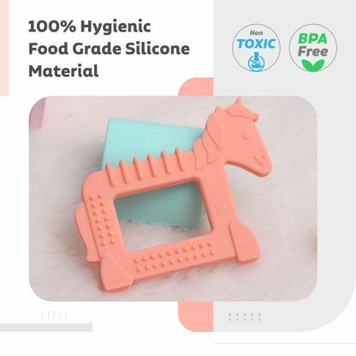The width and height of the screenshot is (356, 356).
Task: Select the blue flask icon in Toxic badge
Action: [x=256, y=62]
